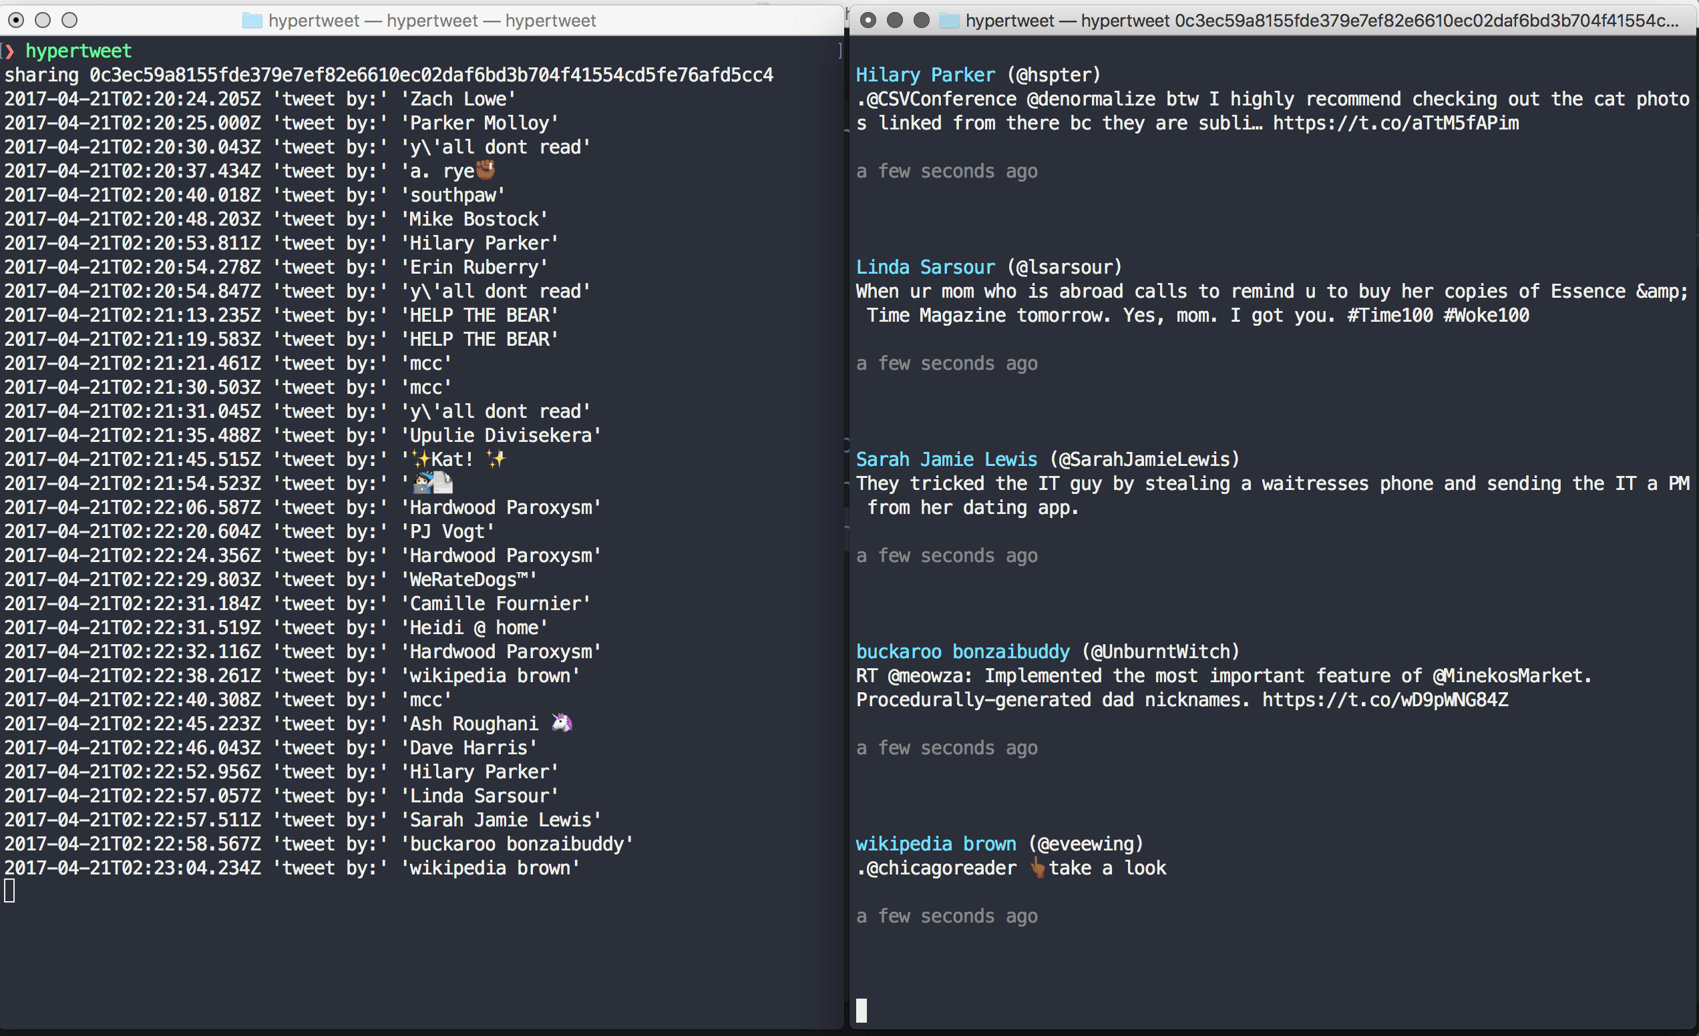Click the log line for 'Heidi @ home'

point(276,627)
